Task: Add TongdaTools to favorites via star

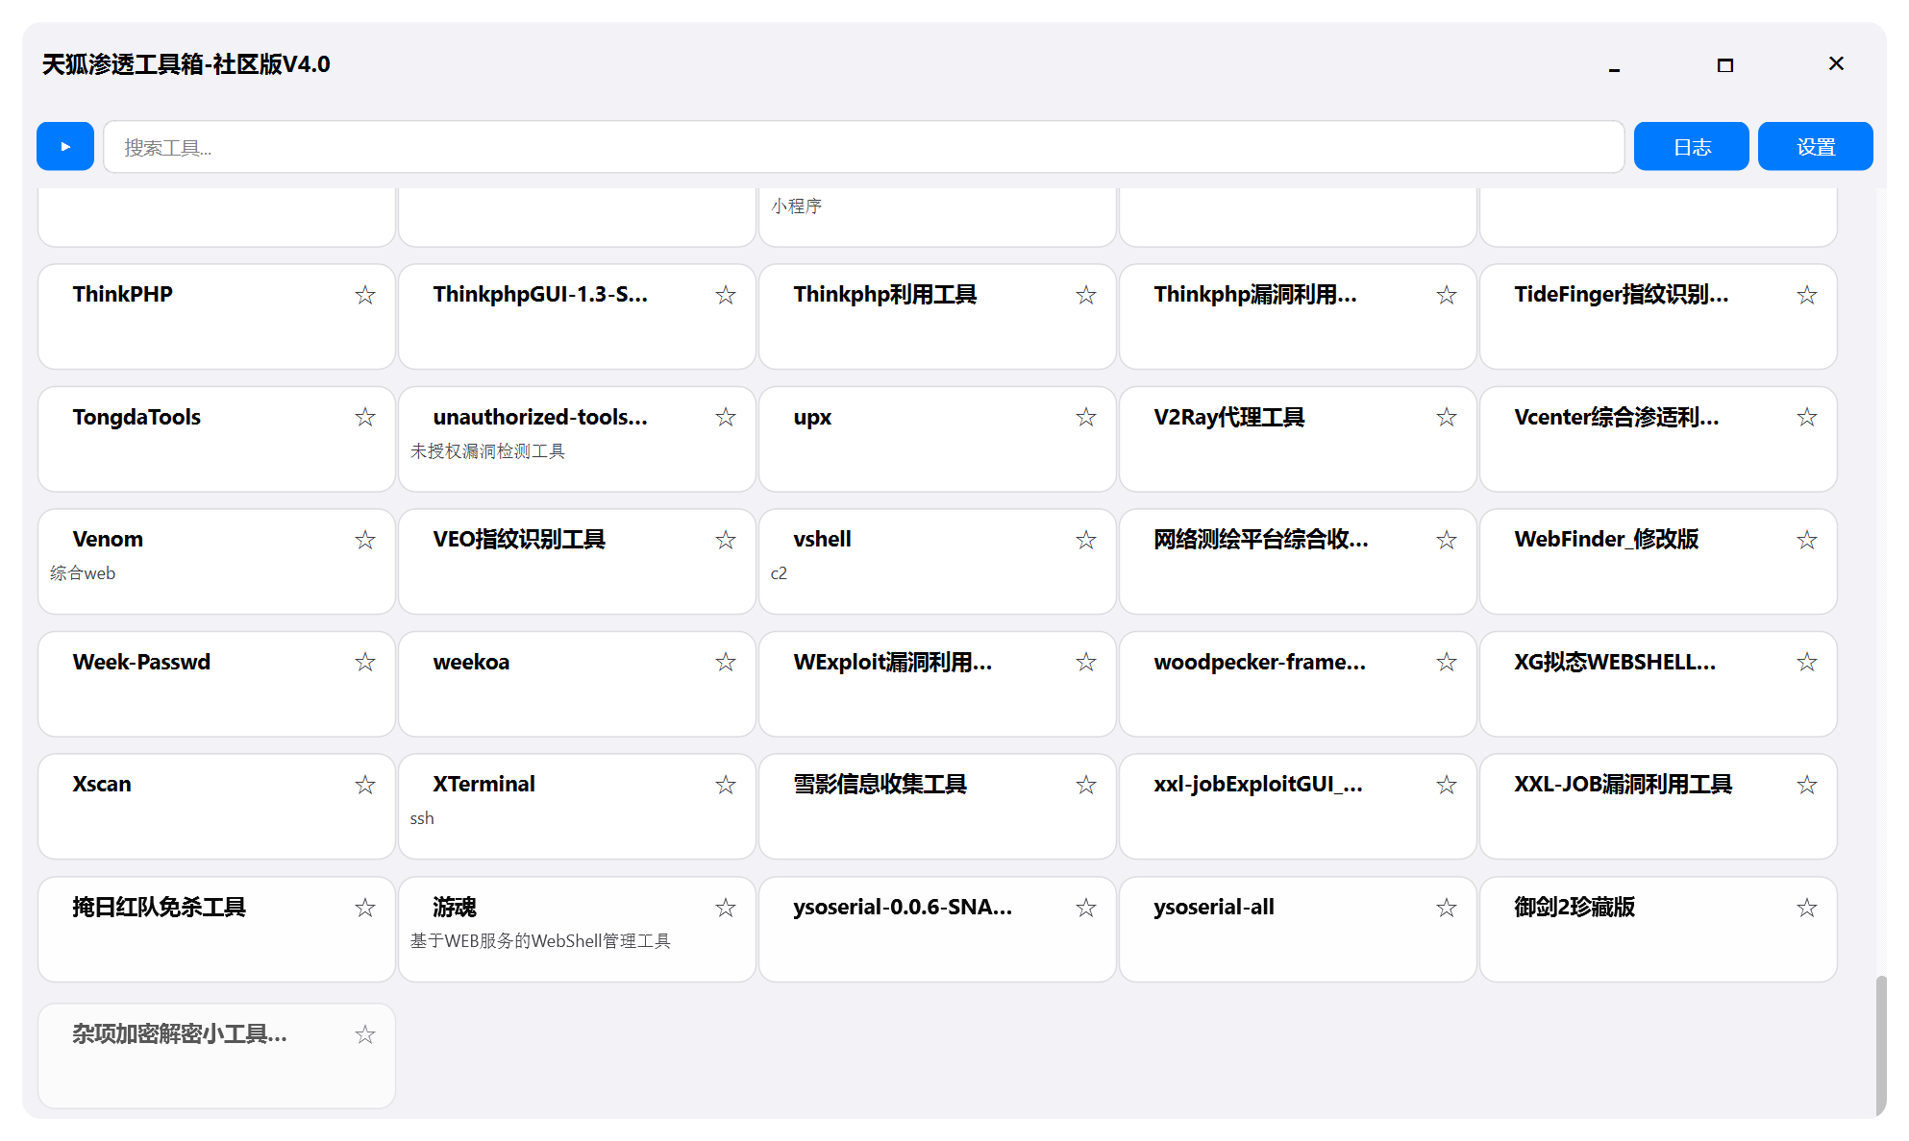Action: coord(365,417)
